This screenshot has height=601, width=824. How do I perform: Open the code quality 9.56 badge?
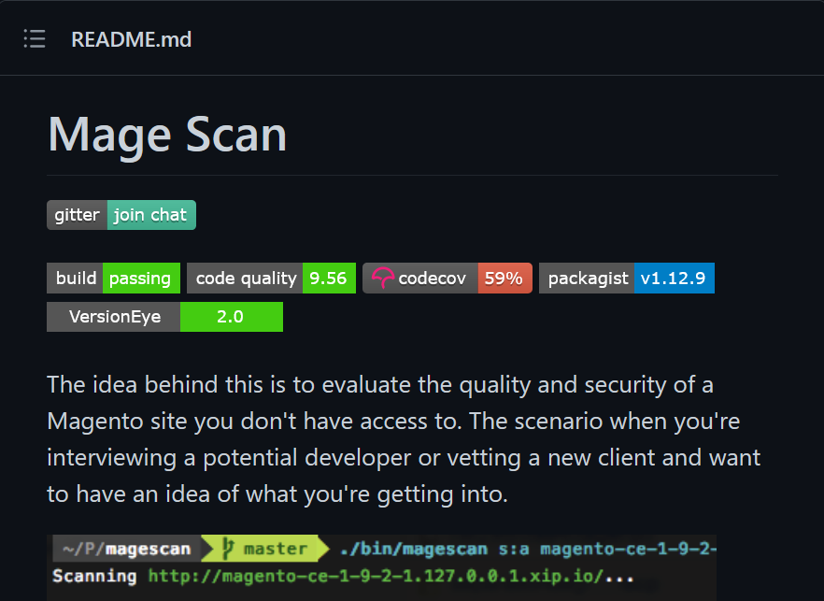tap(271, 279)
